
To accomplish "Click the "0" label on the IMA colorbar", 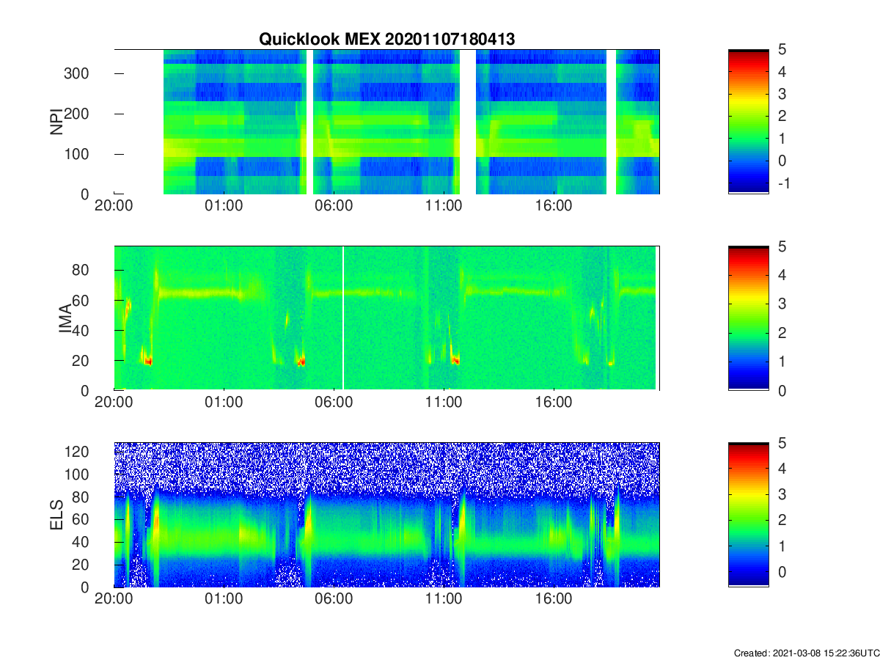I will [782, 391].
